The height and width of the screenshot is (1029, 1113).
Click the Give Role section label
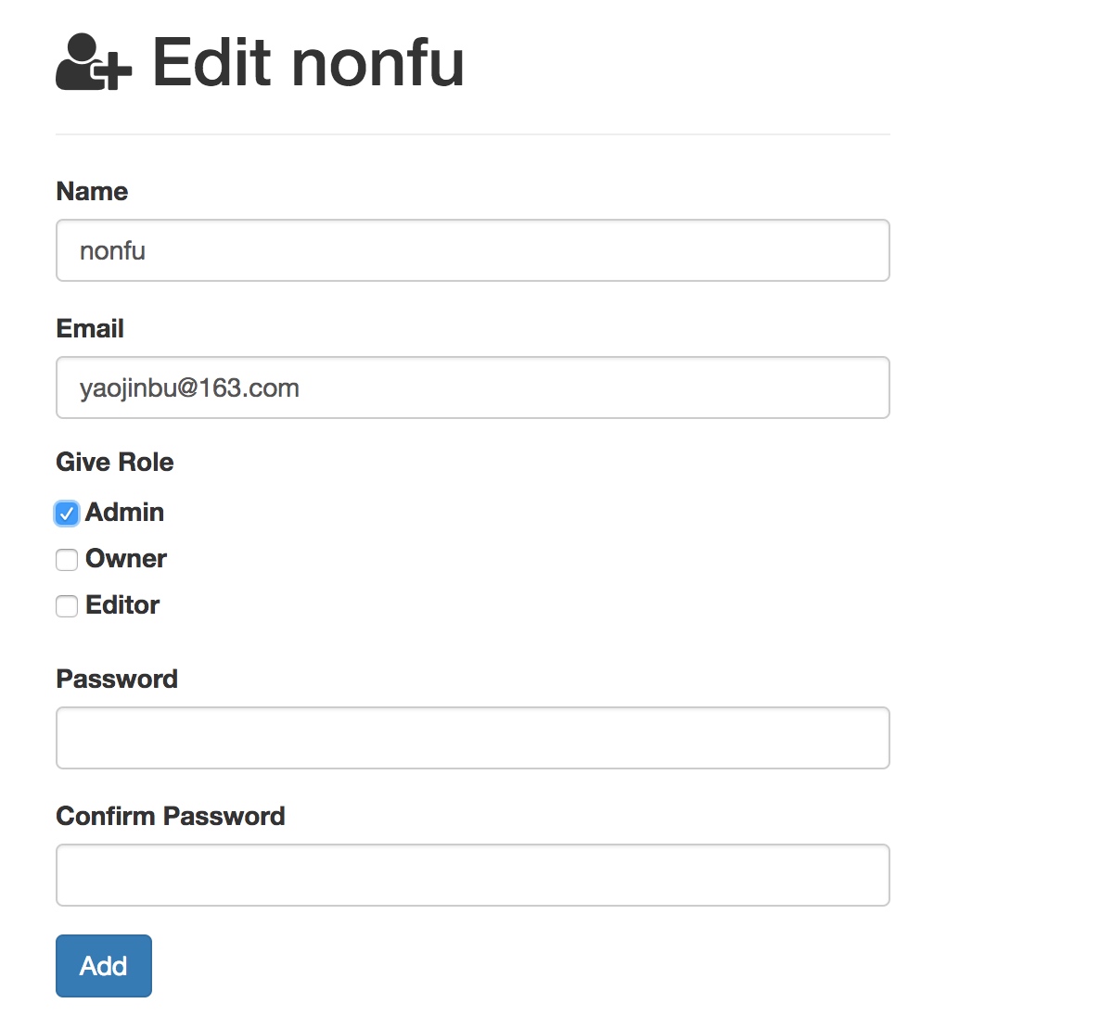[x=115, y=462]
